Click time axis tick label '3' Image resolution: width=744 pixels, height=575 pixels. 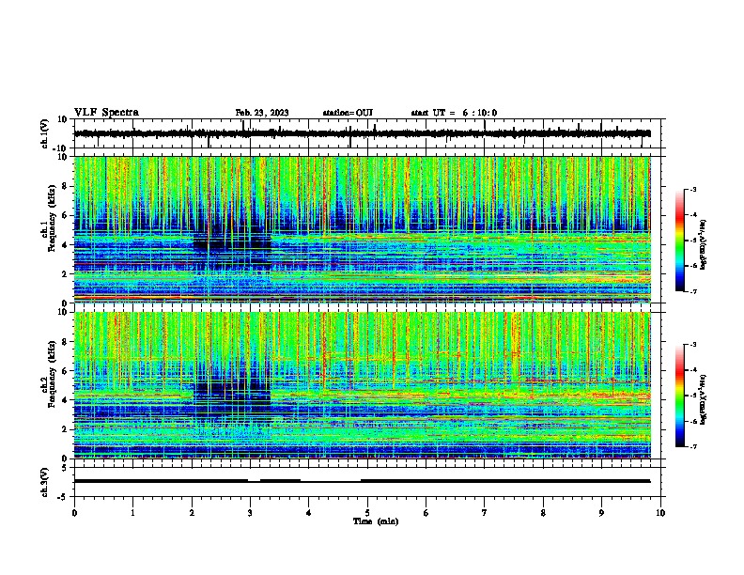(x=250, y=513)
